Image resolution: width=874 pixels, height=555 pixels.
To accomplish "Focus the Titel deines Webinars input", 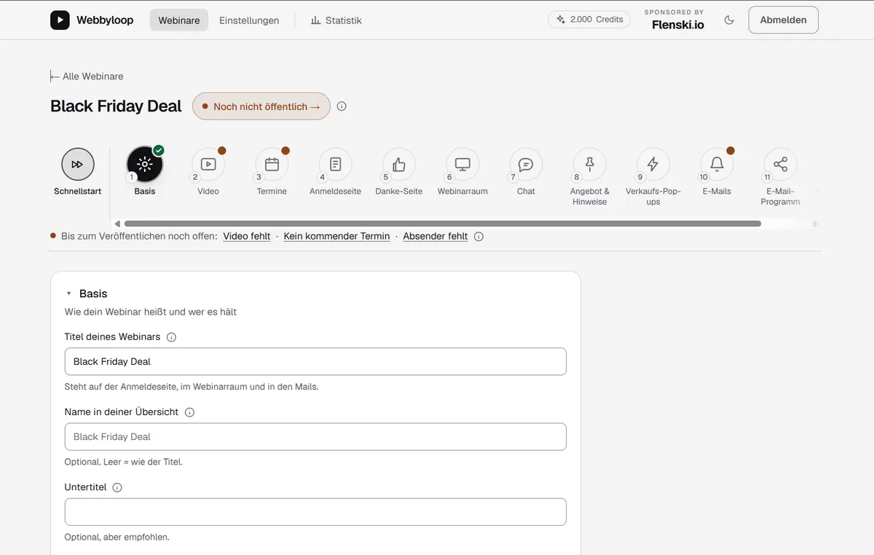I will pyautogui.click(x=315, y=361).
